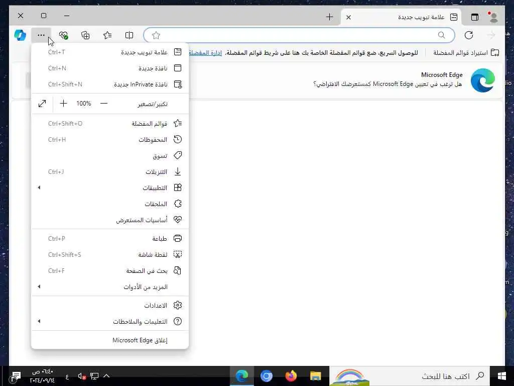Image resolution: width=514 pixels, height=386 pixels.
Task: Select the Microsoft Edge taskbar icon
Action: pos(241,376)
